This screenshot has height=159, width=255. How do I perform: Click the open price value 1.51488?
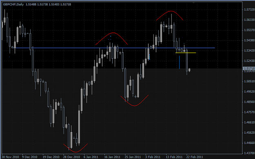pos(31,4)
